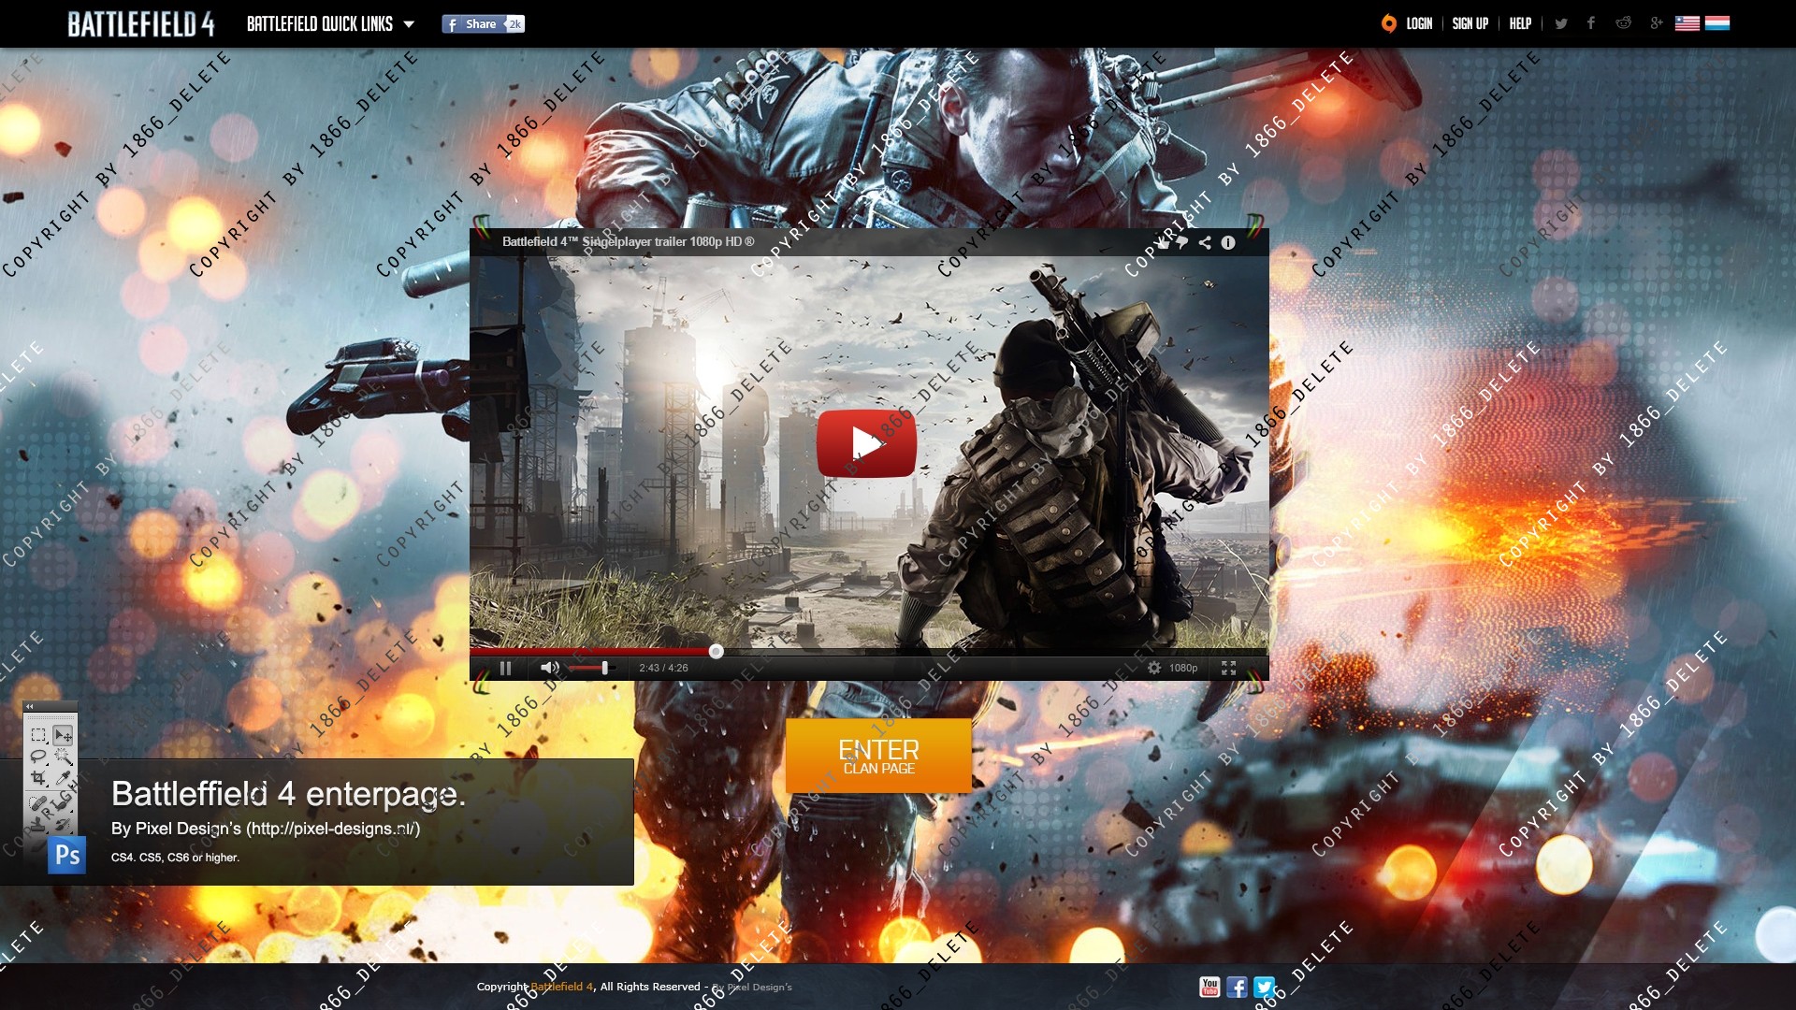Click the red YouTube play button
Image resolution: width=1796 pixels, height=1010 pixels.
[866, 443]
